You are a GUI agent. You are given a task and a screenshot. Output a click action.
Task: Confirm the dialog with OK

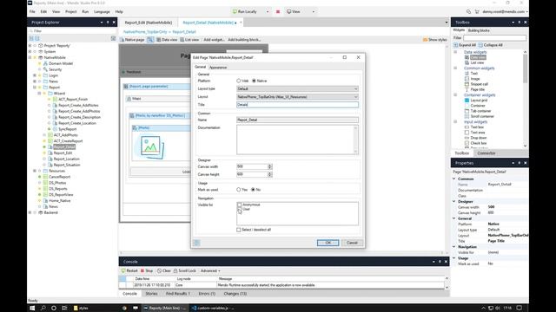[x=328, y=243]
